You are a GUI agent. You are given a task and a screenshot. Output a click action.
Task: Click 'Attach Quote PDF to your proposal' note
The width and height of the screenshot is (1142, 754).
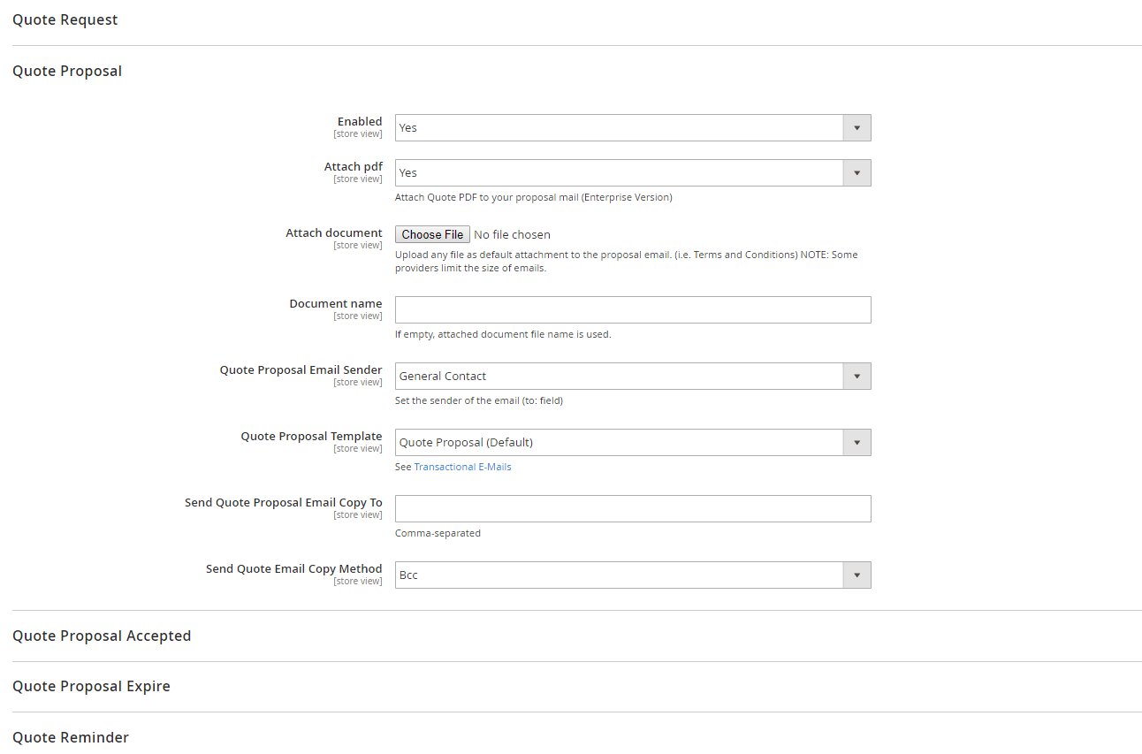click(534, 197)
